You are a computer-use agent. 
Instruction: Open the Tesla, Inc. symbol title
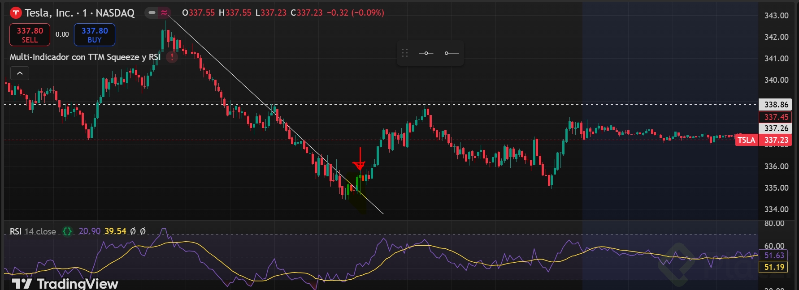[79, 13]
